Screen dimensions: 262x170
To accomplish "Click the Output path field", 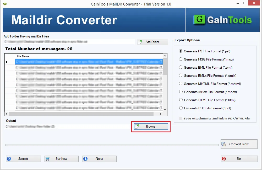I will 68,127.
